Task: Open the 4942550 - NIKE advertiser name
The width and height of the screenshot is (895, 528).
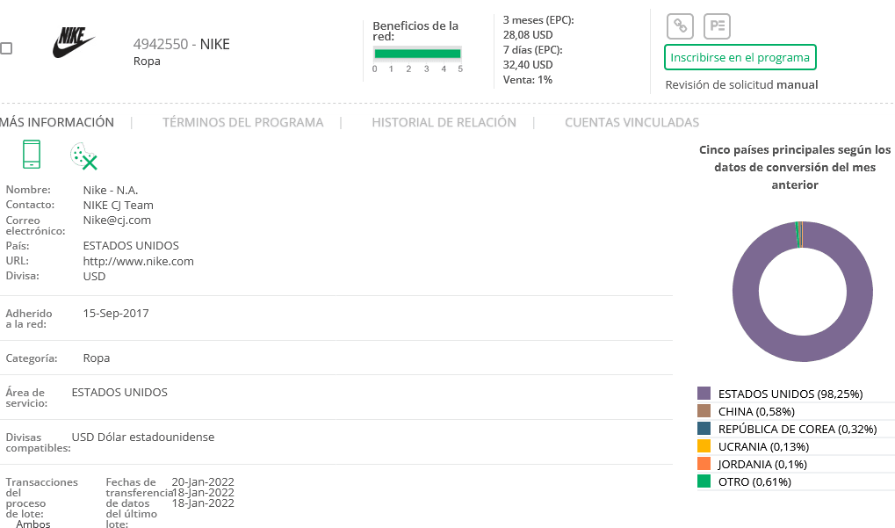Action: coord(181,44)
